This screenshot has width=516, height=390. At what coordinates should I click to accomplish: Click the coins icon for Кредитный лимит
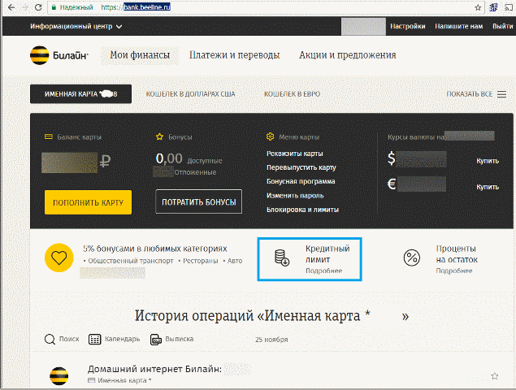[282, 258]
